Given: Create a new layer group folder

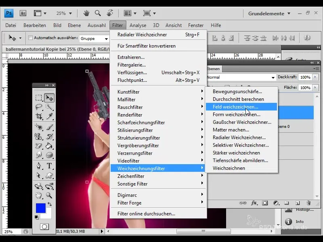Looking at the screenshot, I should tap(287, 203).
